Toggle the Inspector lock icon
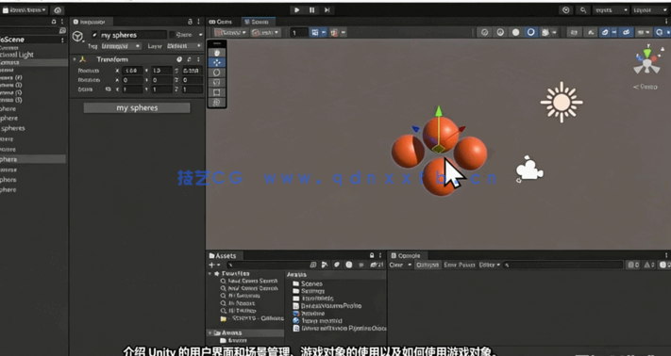The height and width of the screenshot is (356, 671). coord(190,22)
